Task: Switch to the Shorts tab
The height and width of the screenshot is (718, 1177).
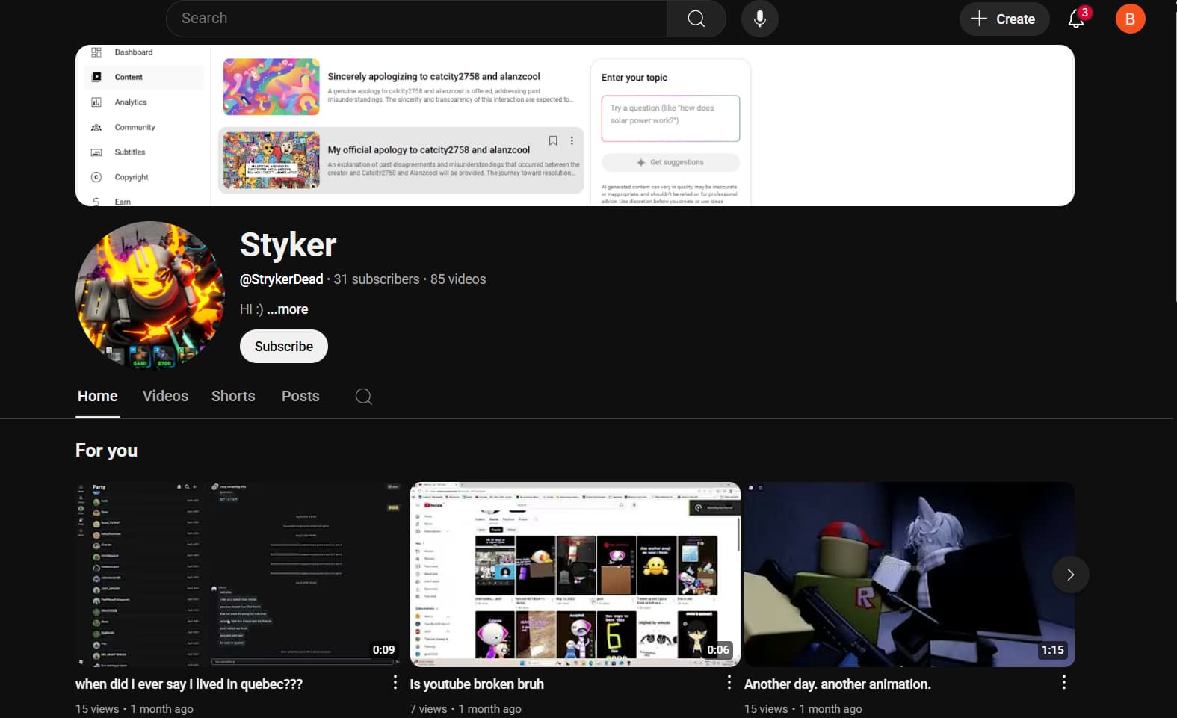Action: pos(233,396)
